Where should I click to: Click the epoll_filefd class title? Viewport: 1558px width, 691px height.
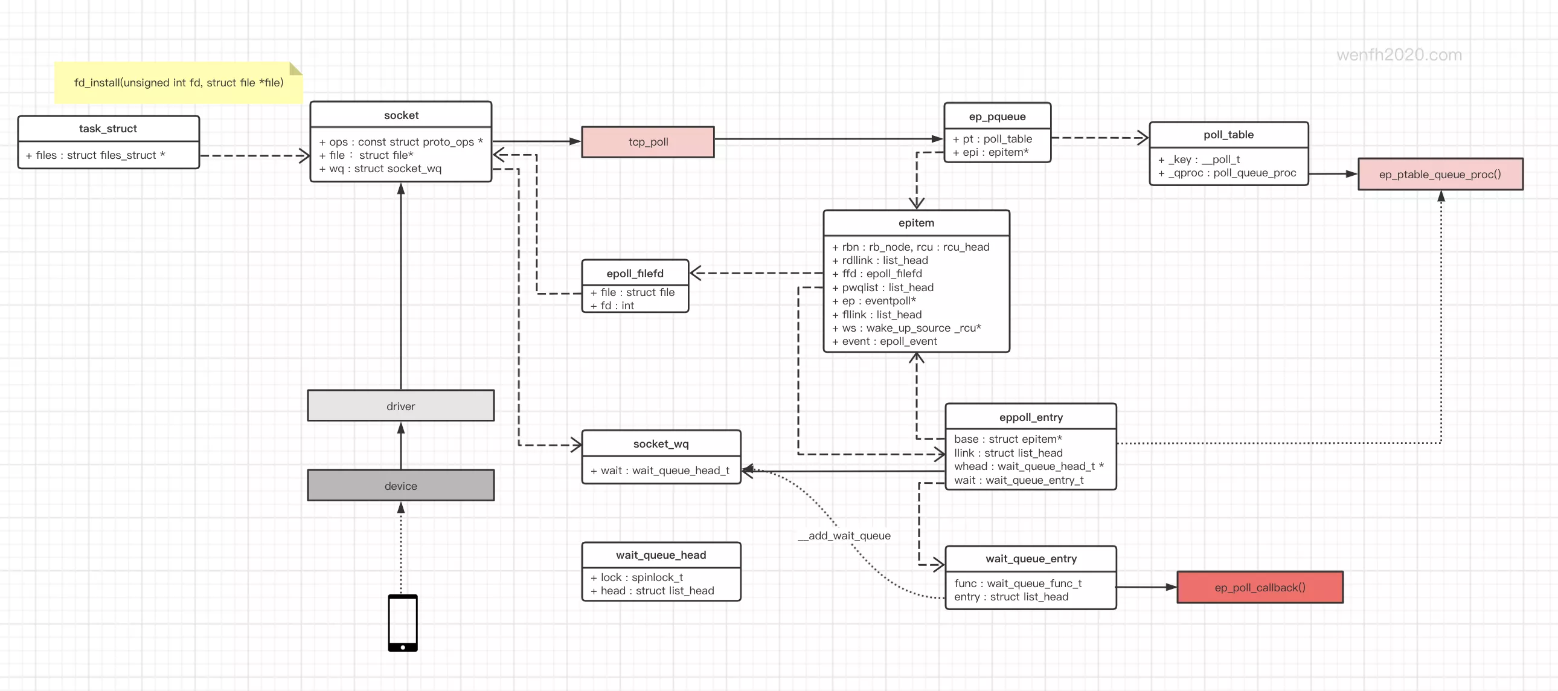[635, 274]
